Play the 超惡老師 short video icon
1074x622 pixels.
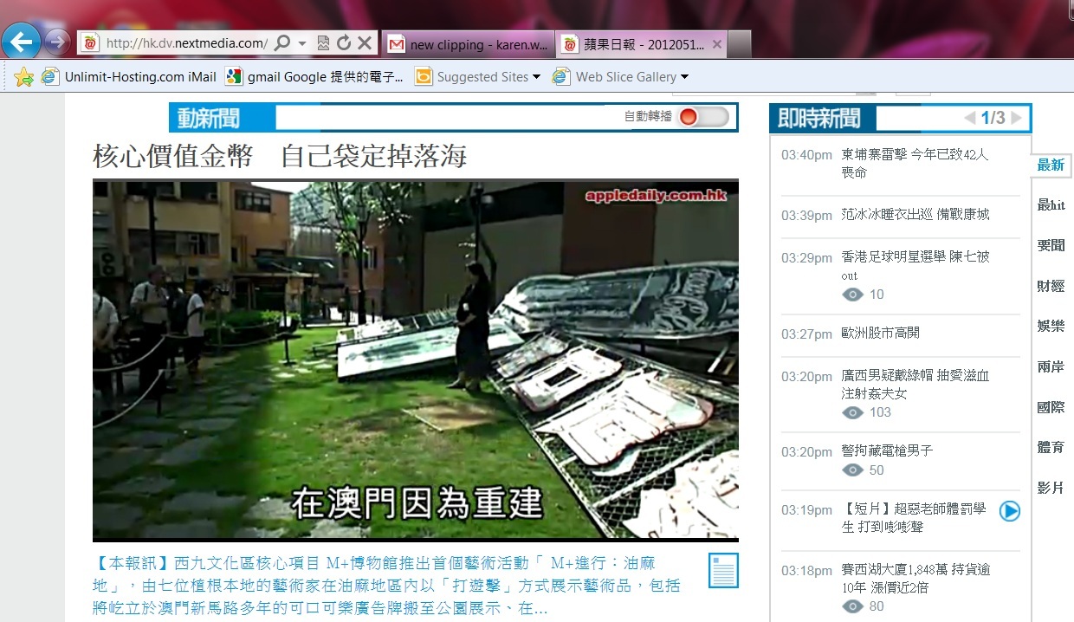click(1009, 511)
